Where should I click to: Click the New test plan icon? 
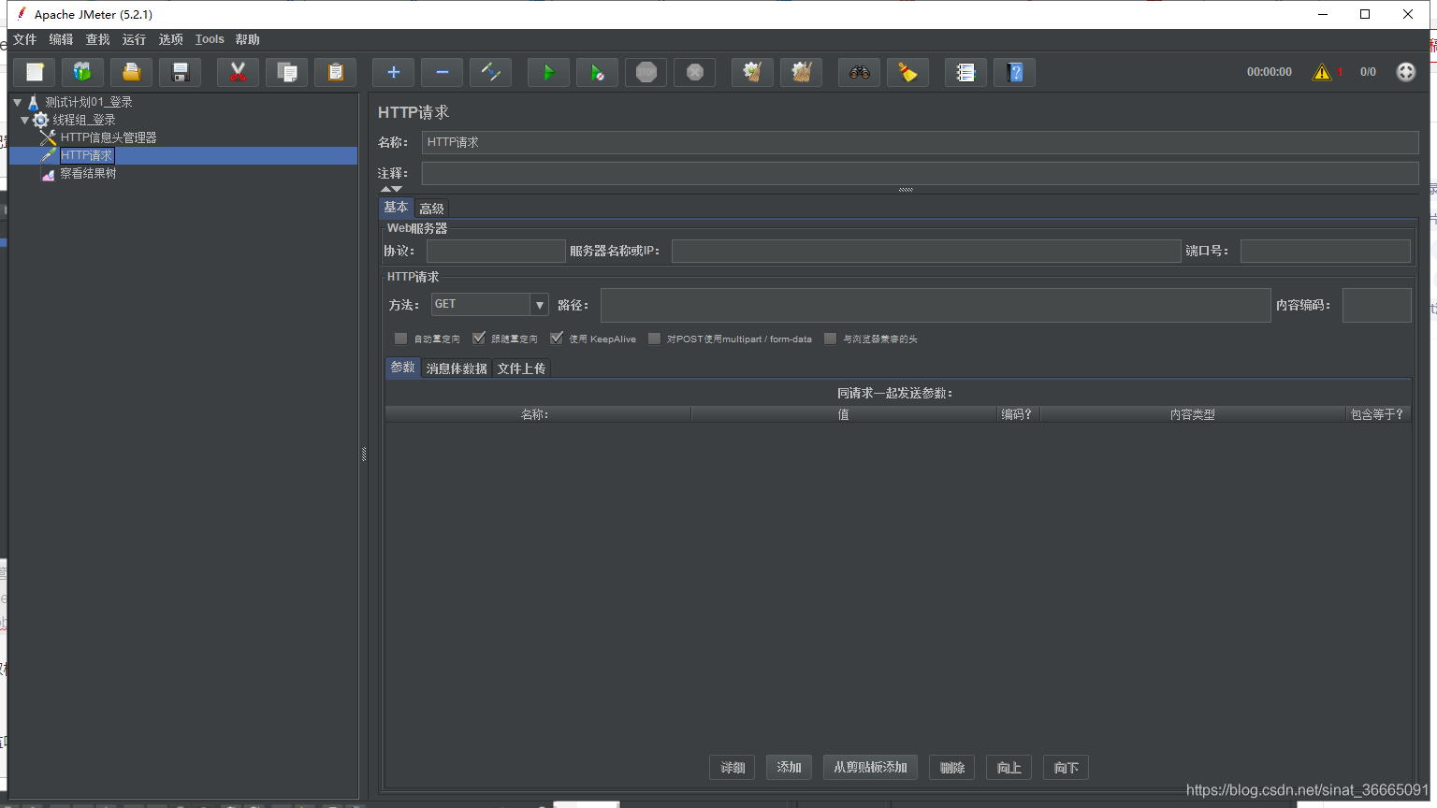click(x=35, y=72)
